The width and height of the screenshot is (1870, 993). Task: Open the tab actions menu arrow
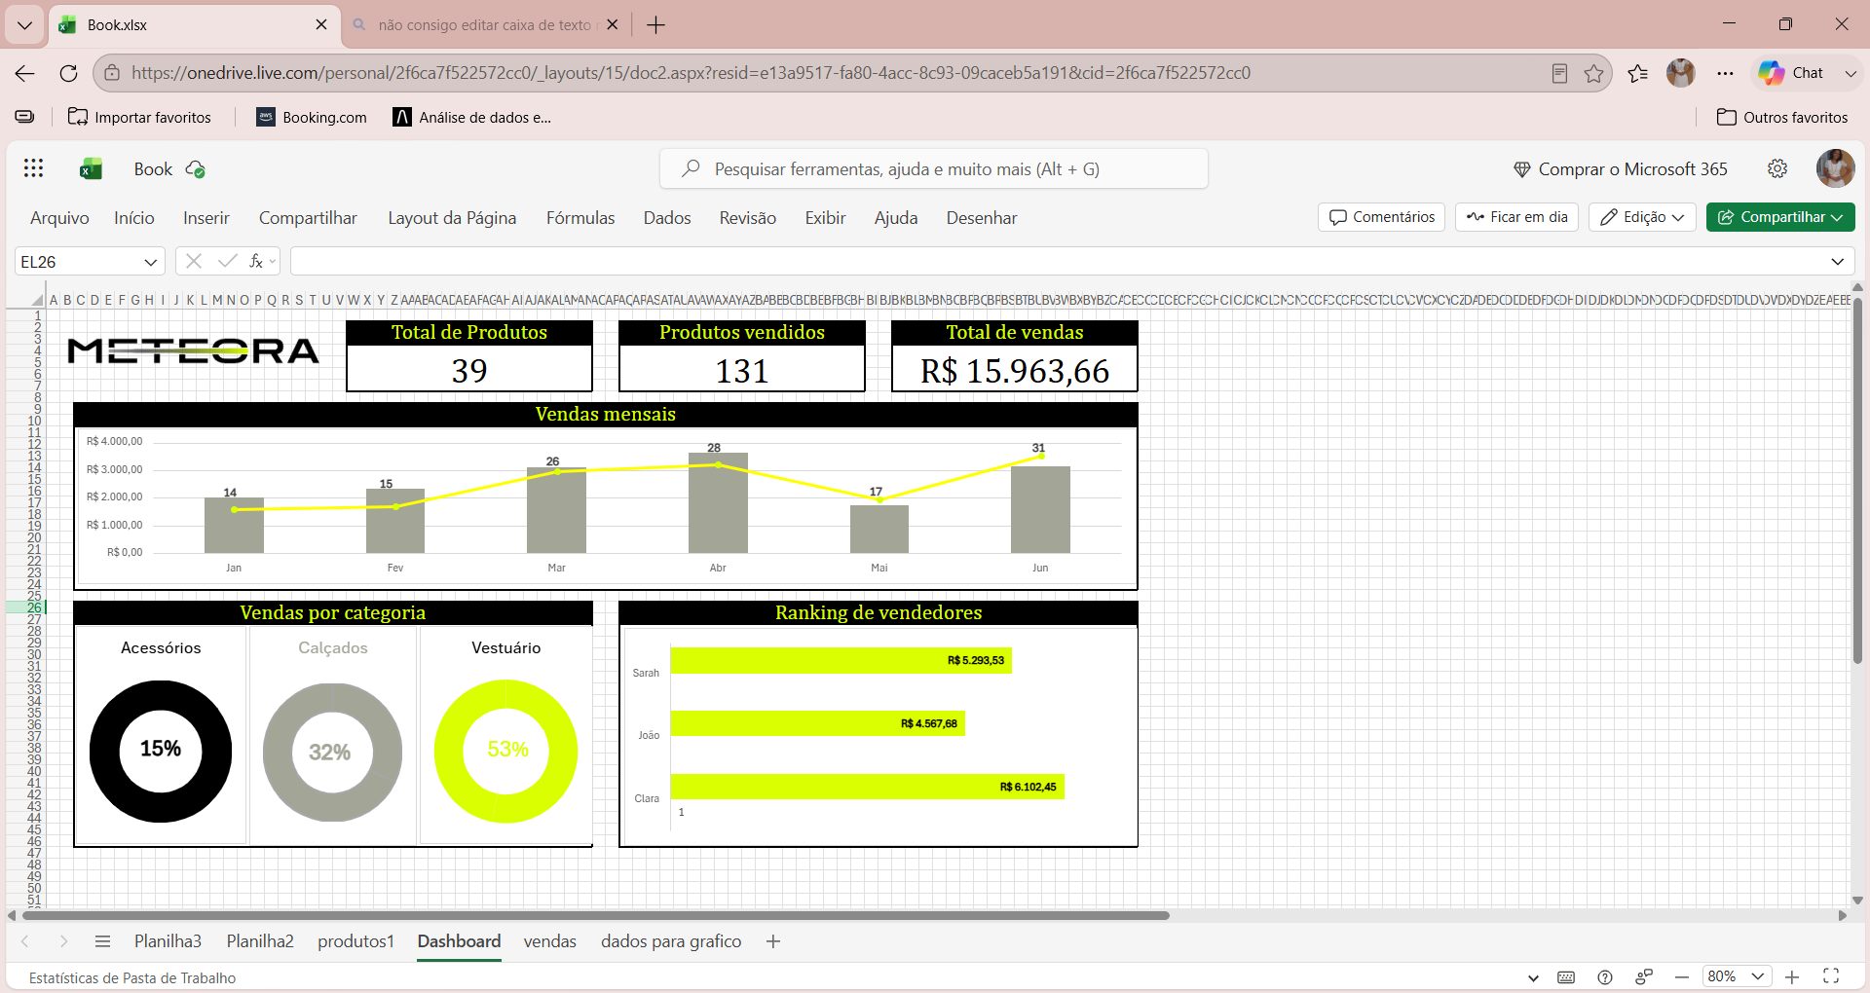pos(24,25)
